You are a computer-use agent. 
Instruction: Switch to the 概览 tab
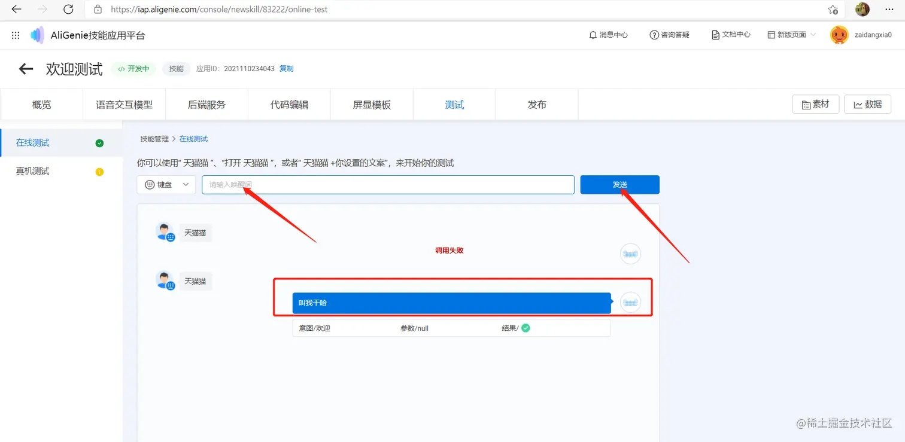[41, 105]
